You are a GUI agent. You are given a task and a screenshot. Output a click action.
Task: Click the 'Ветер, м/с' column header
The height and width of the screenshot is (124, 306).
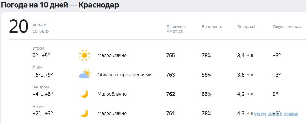(247, 27)
